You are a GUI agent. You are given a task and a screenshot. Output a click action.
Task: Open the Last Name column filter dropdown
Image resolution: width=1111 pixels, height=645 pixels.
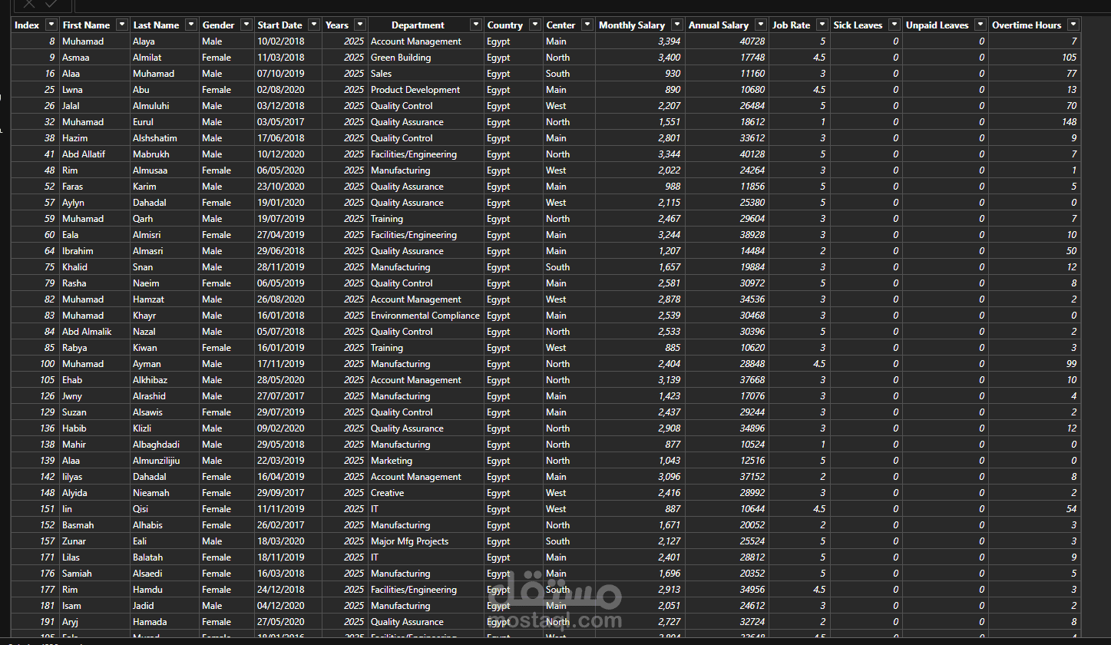click(x=191, y=25)
